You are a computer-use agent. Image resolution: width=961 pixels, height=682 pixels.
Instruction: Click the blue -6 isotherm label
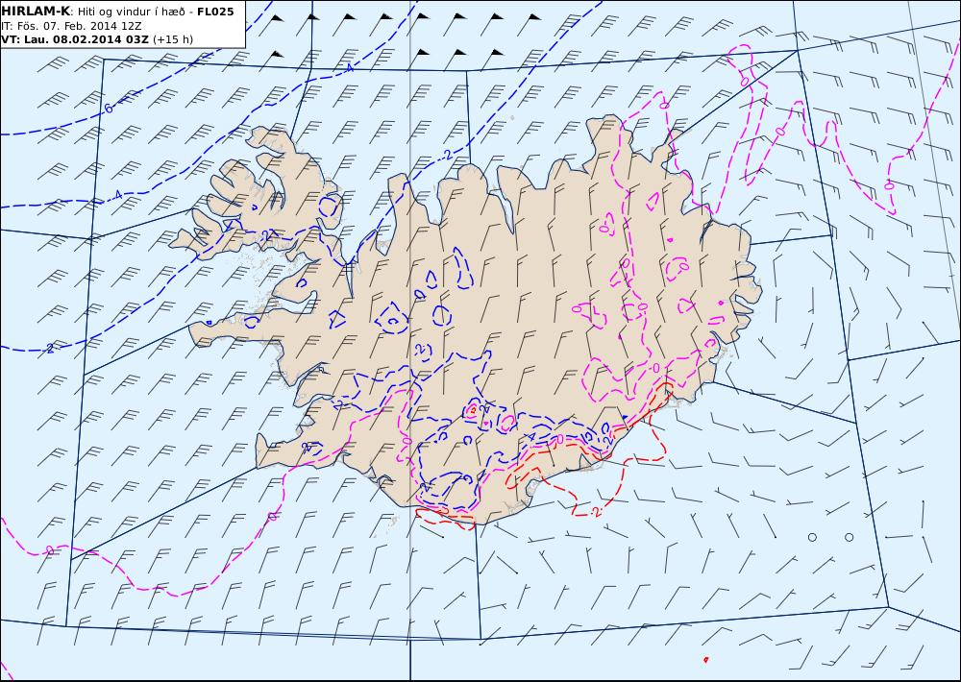(x=108, y=109)
